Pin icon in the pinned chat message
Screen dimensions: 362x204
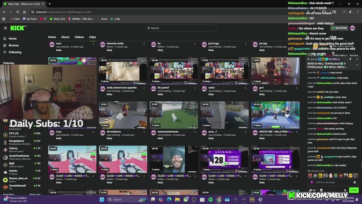pyautogui.click(x=350, y=59)
